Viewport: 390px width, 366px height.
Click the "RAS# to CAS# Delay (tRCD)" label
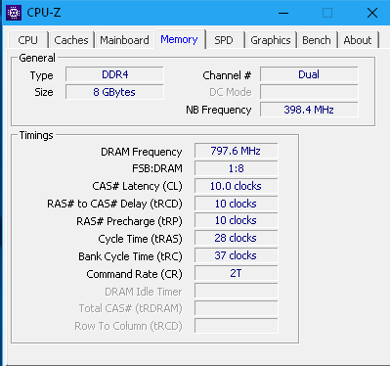pos(114,204)
